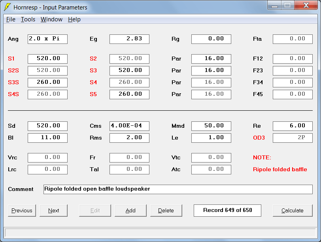Click the red S1 label
321x242 pixels.
11,59
